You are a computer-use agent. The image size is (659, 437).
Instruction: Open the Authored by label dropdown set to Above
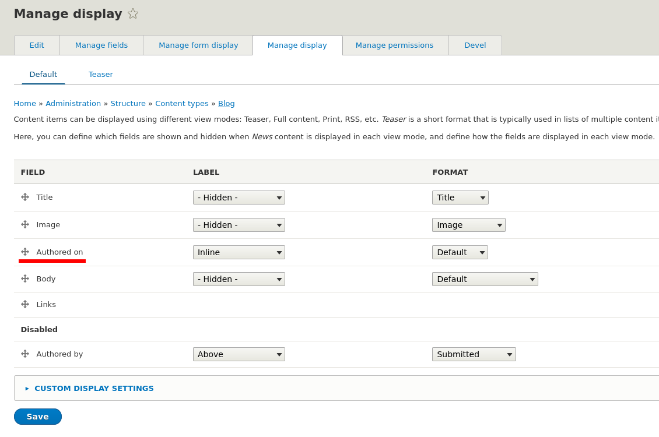(239, 354)
